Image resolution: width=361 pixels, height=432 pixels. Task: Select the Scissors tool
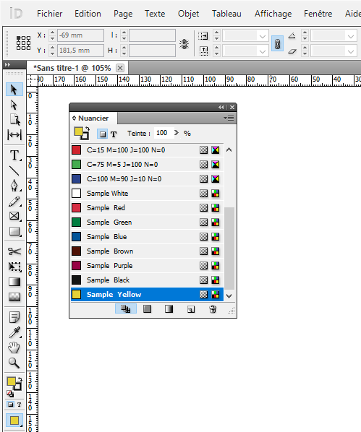[14, 251]
